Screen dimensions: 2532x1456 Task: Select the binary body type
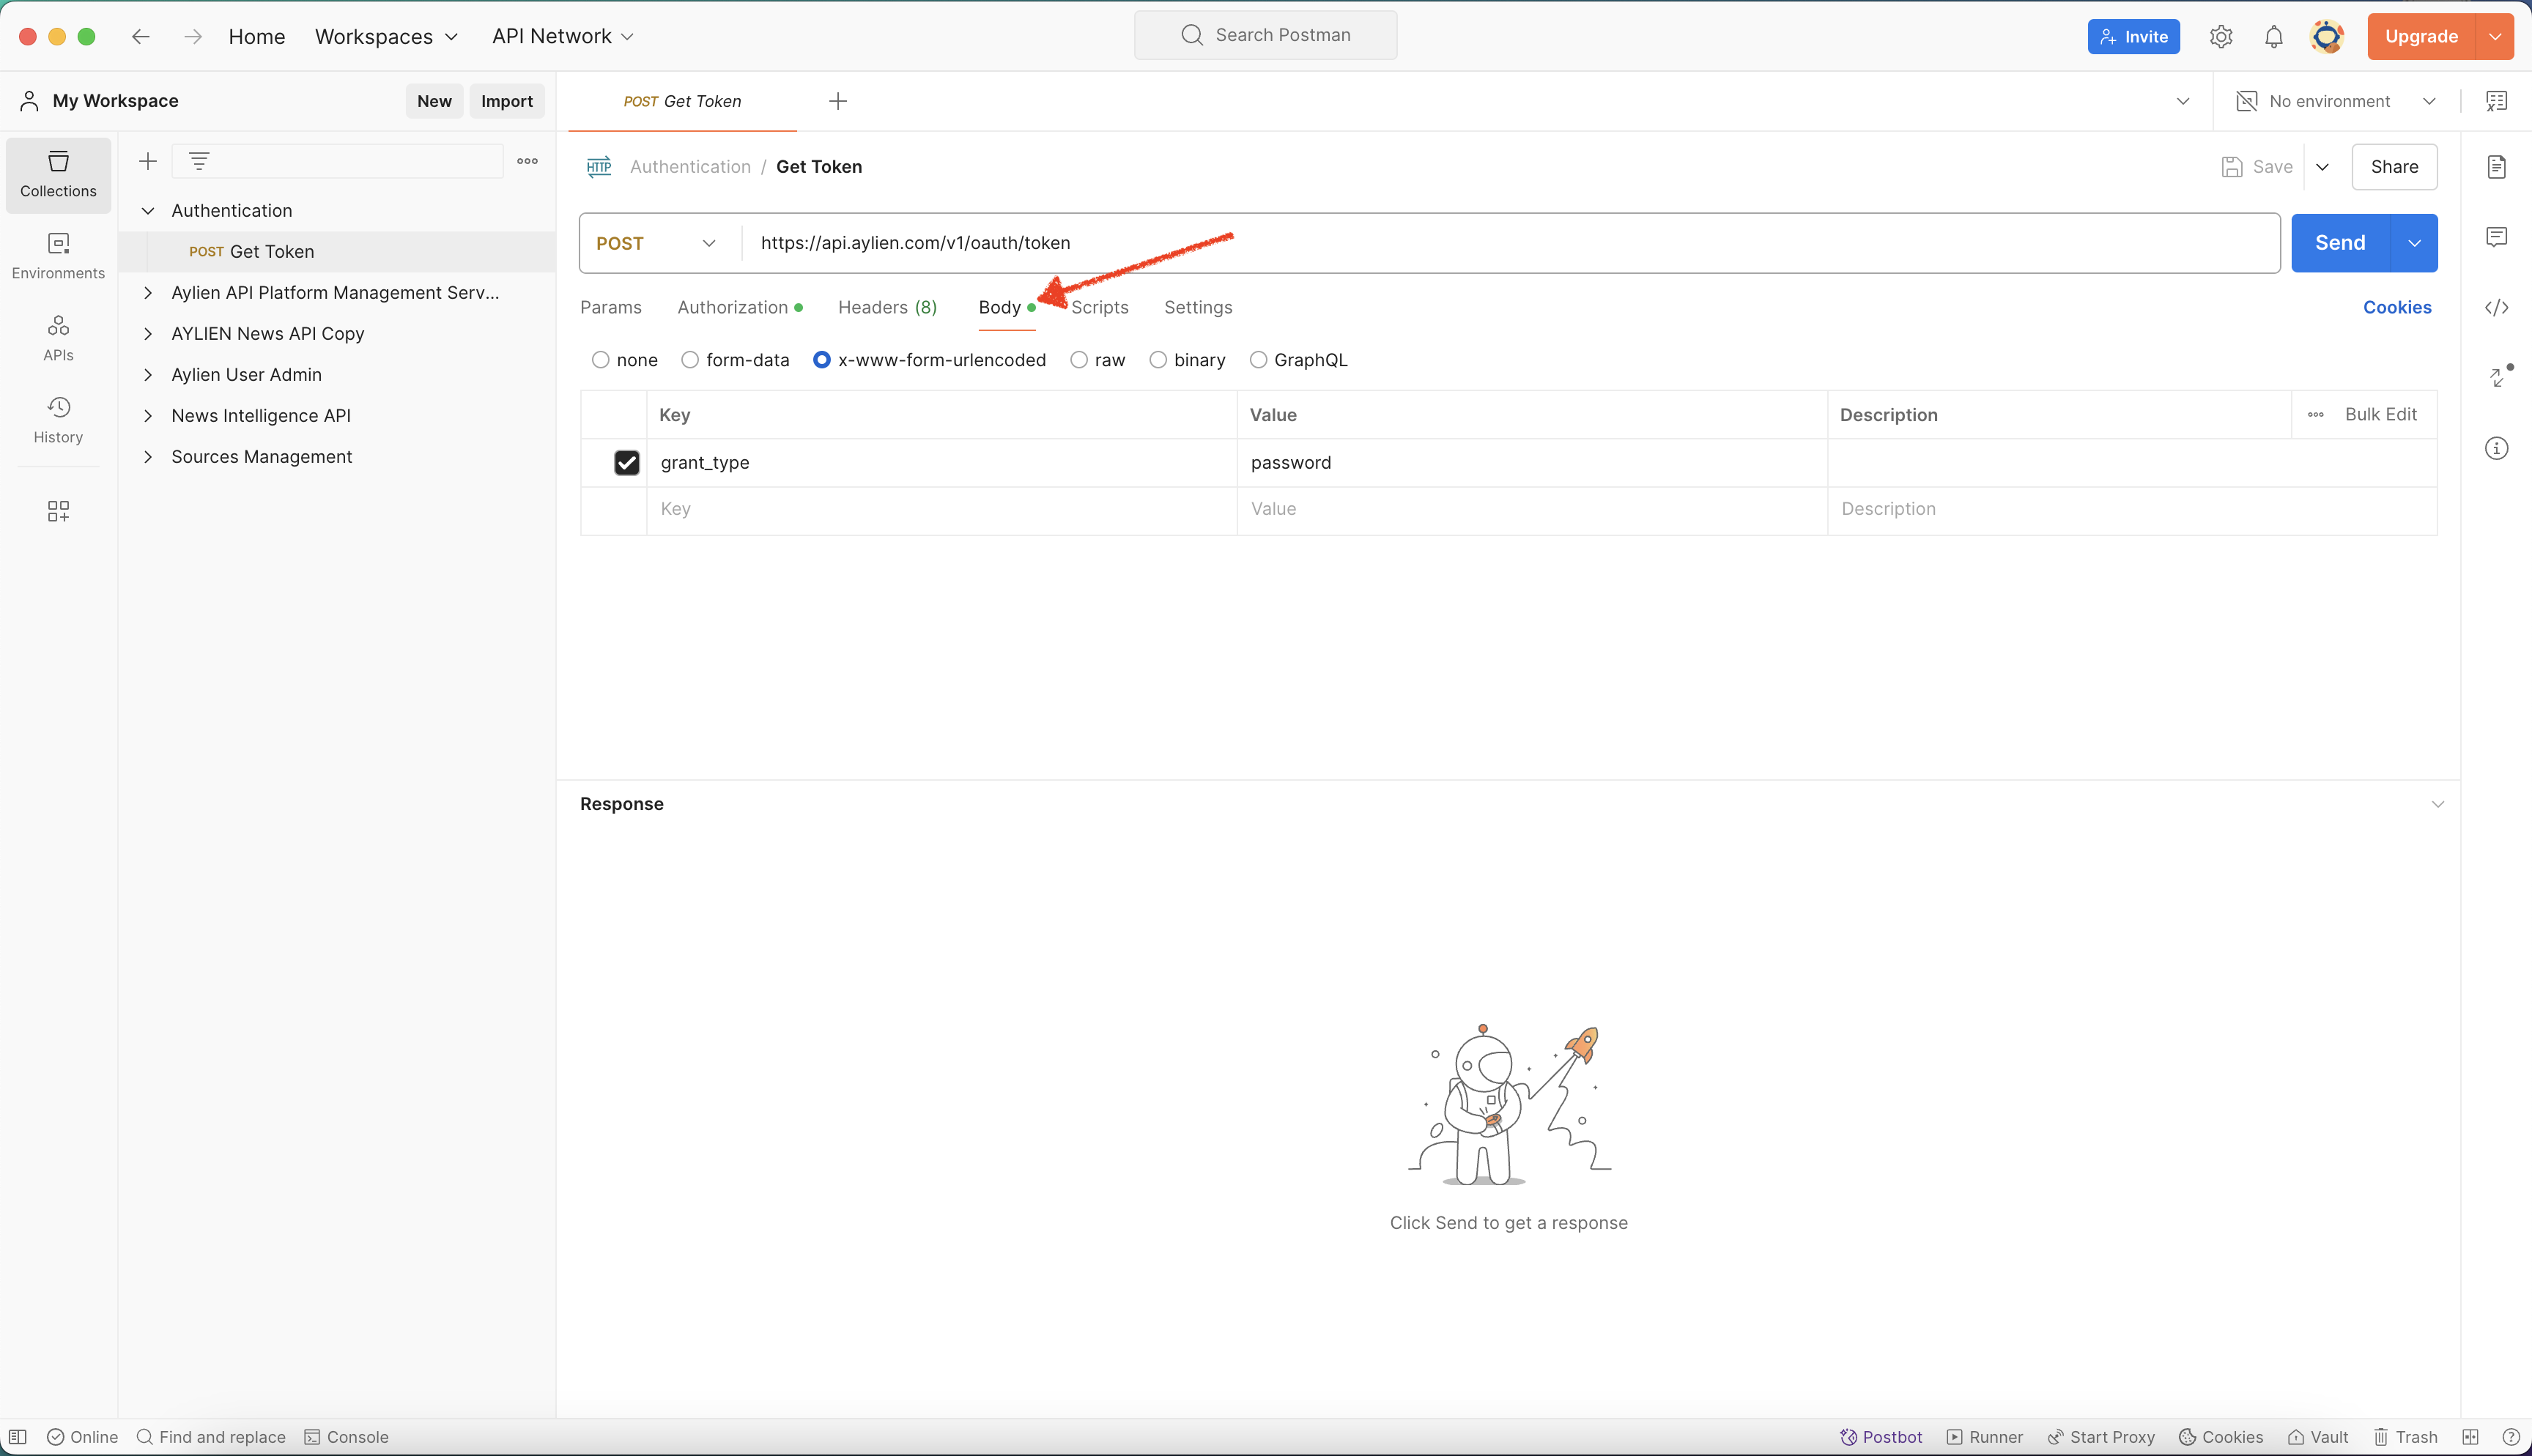click(1158, 360)
